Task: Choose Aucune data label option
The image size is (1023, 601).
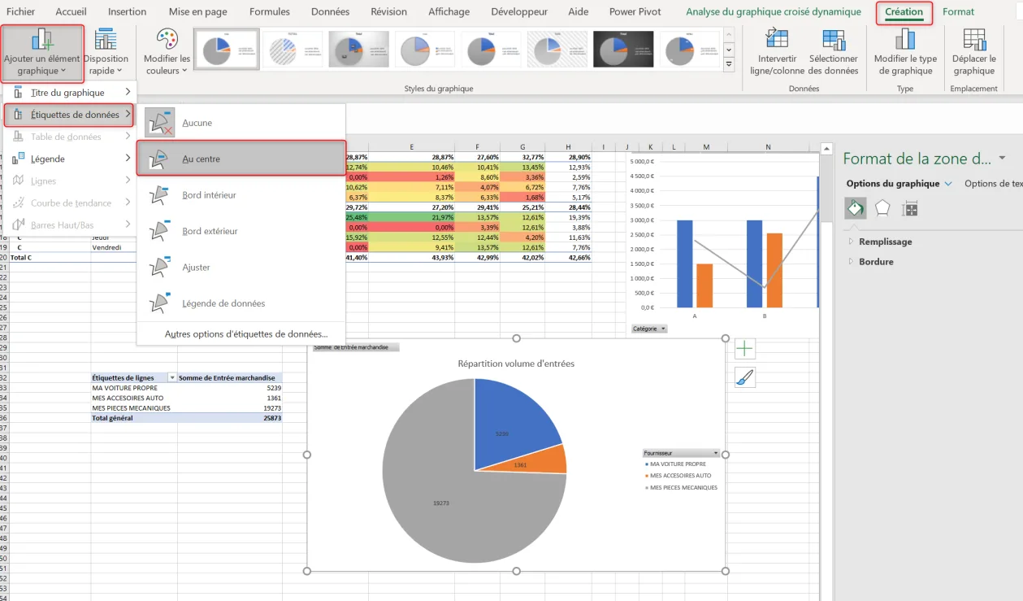Action: coord(241,123)
